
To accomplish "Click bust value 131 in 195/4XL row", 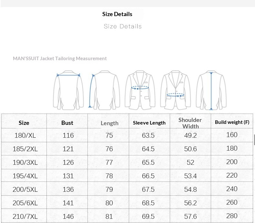I will [x=68, y=176].
